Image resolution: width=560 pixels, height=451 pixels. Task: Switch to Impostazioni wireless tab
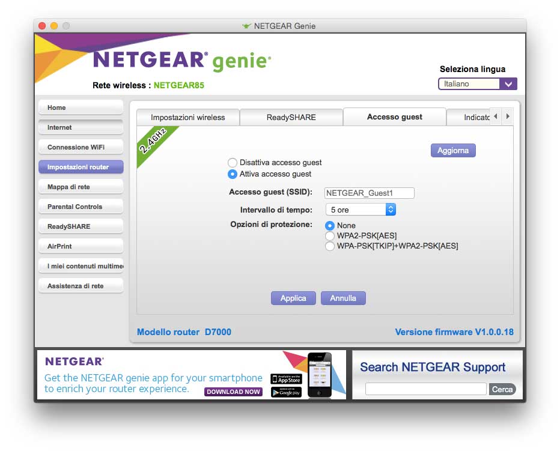click(188, 118)
